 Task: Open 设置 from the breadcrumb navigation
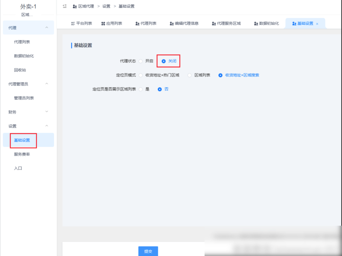coord(106,6)
